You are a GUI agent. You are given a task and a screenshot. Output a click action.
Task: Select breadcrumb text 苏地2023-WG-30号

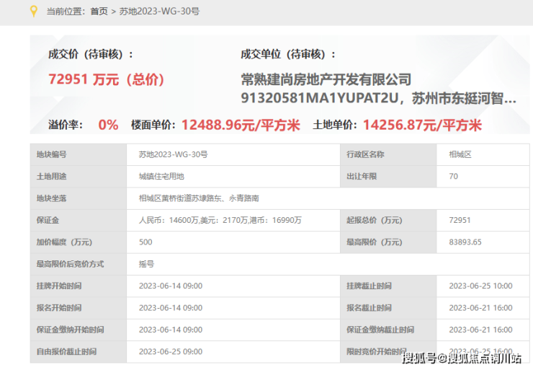tap(159, 12)
